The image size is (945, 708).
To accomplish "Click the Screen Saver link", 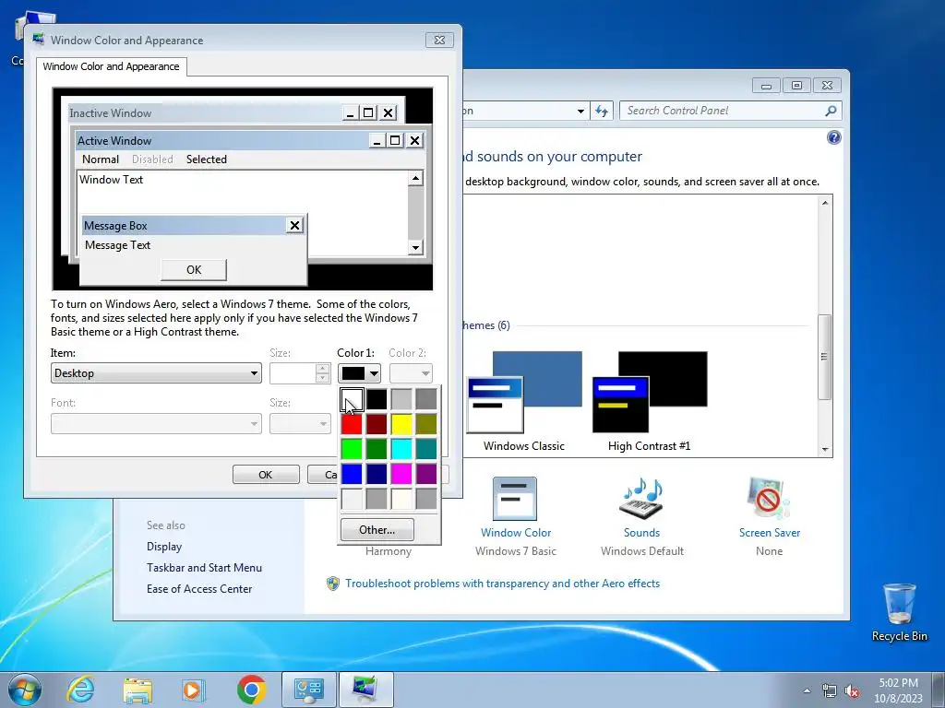I will point(770,533).
